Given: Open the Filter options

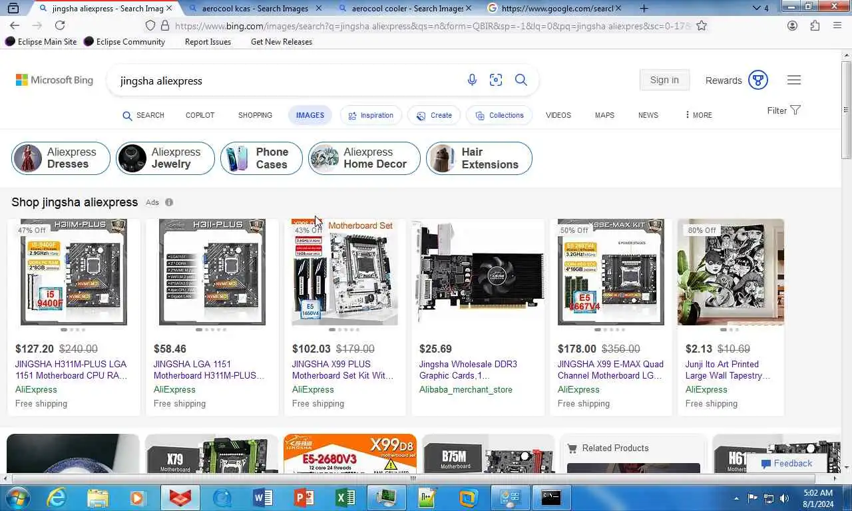Looking at the screenshot, I should point(783,110).
